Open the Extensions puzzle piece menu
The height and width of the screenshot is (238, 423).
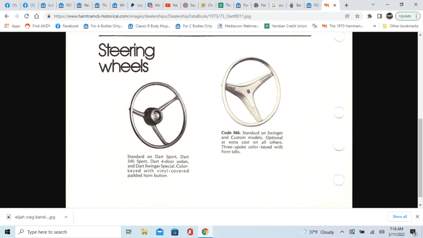tap(370, 16)
